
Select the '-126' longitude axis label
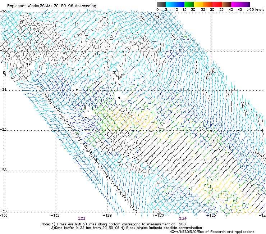[159, 215]
